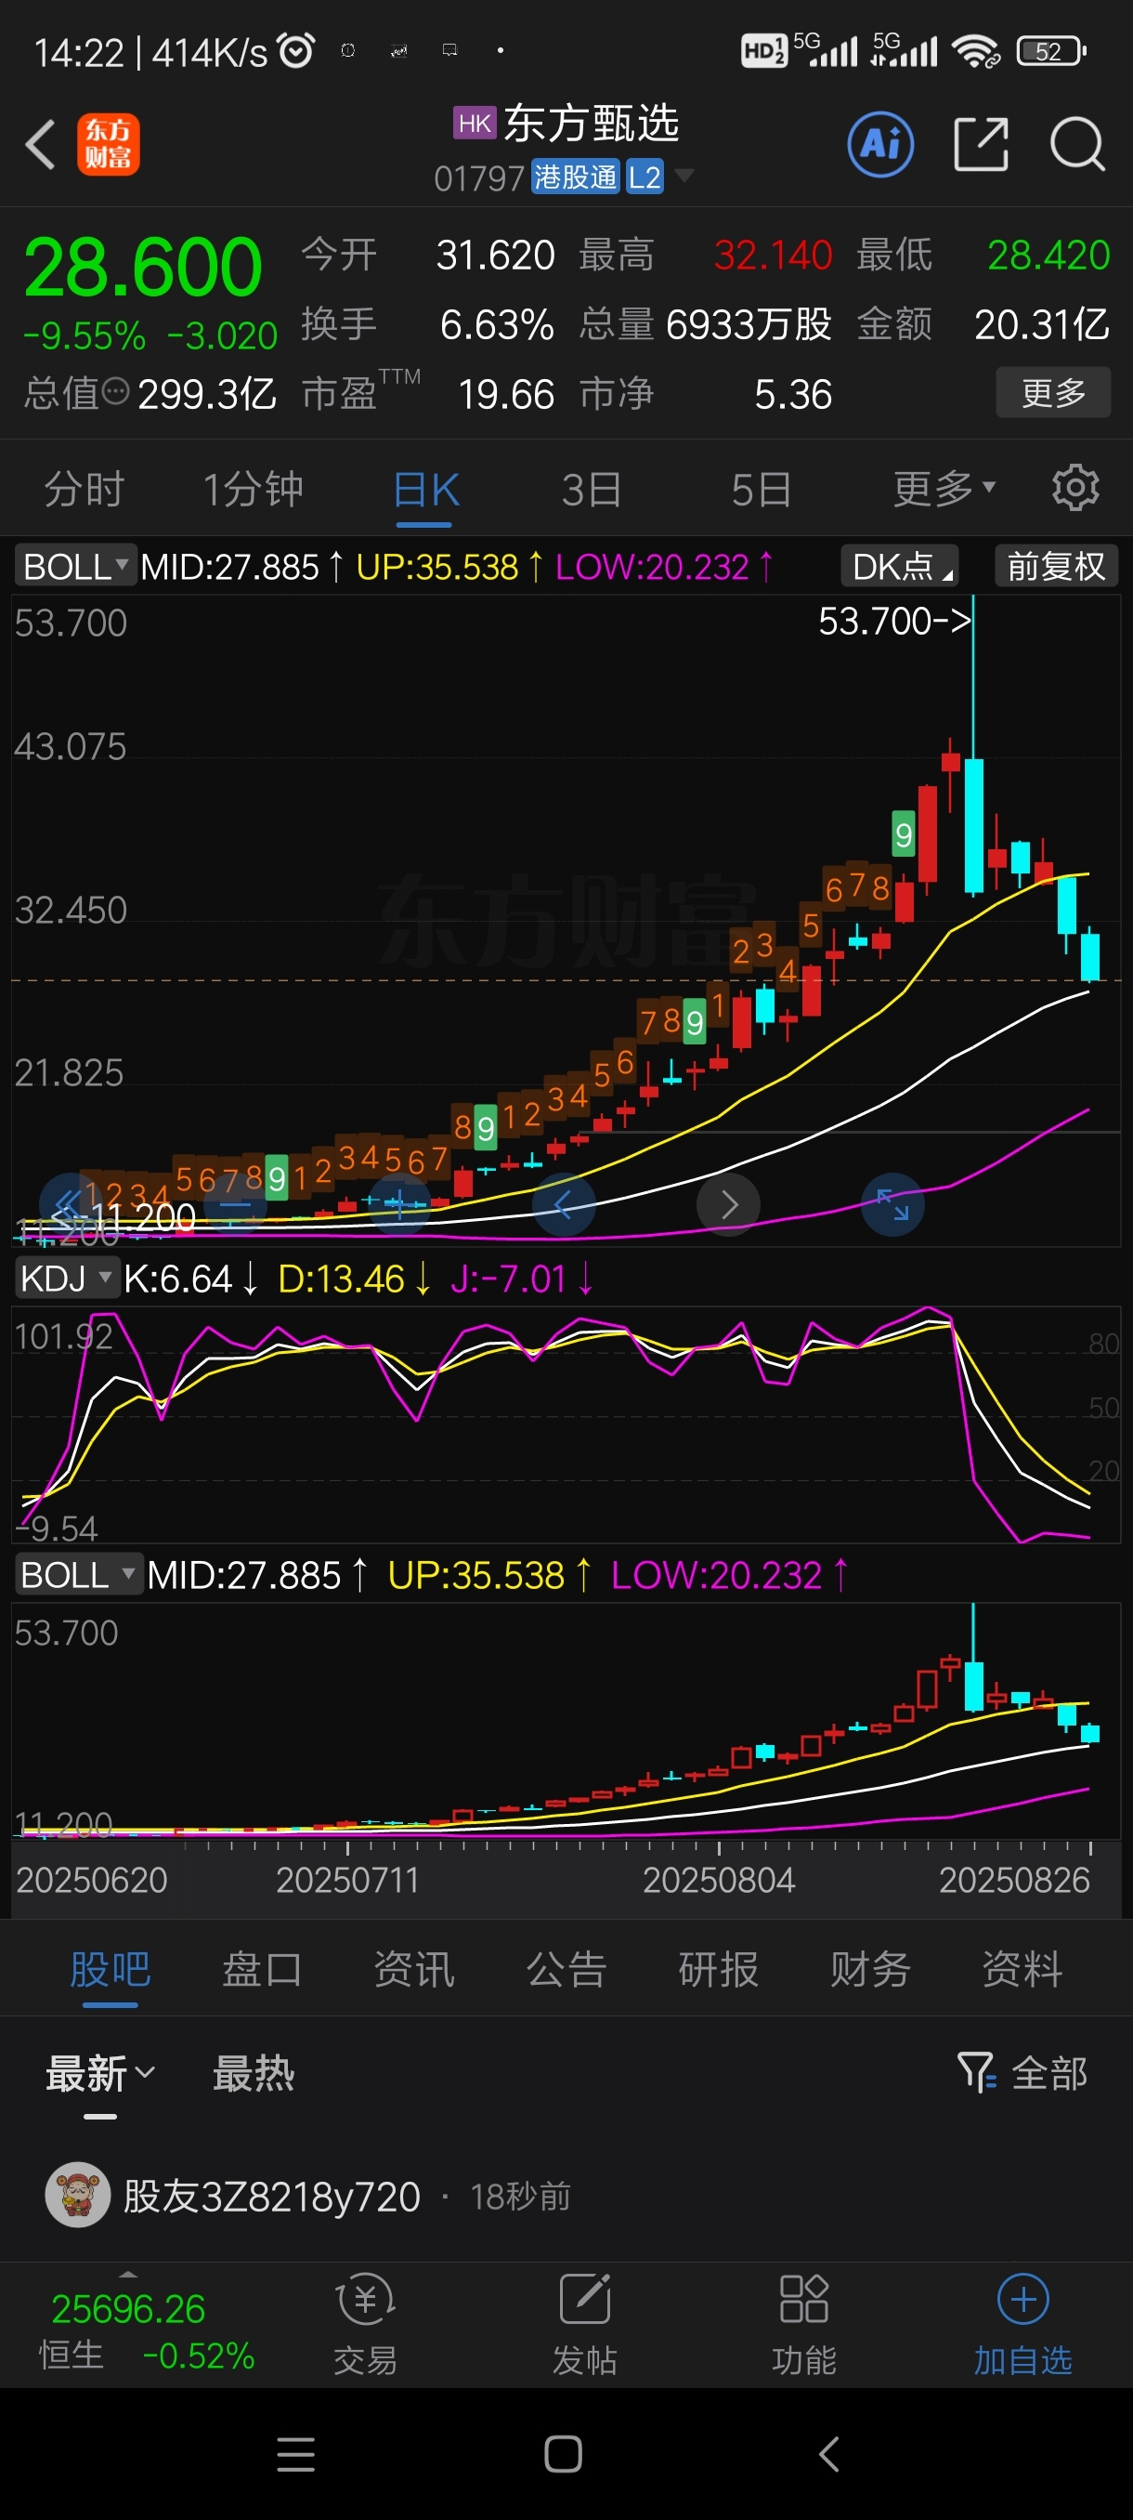Tap Android recent-apps menu button

[x=296, y=2454]
